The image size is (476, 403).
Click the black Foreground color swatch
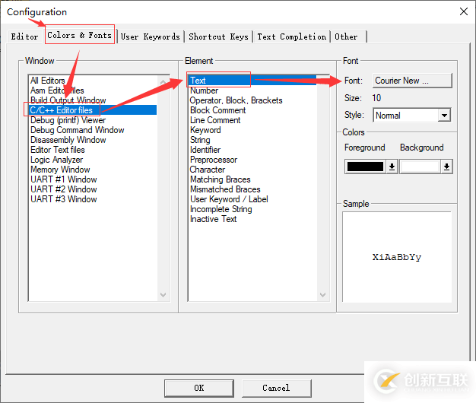pos(365,167)
